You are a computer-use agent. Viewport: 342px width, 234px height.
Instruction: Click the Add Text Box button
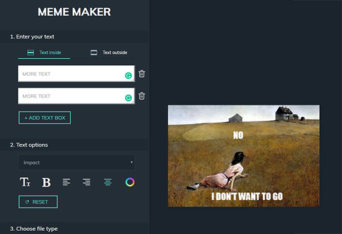(45, 118)
